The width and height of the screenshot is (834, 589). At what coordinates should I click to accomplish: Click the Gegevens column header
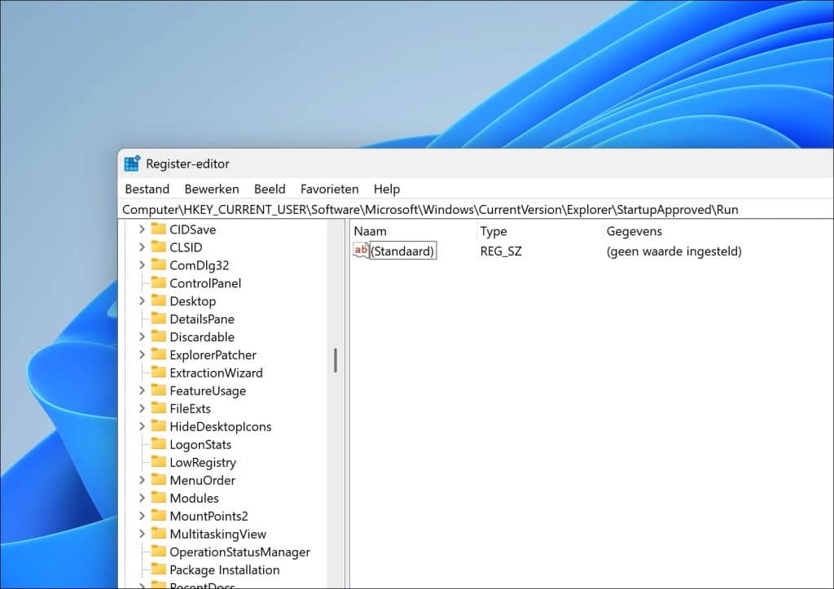634,232
